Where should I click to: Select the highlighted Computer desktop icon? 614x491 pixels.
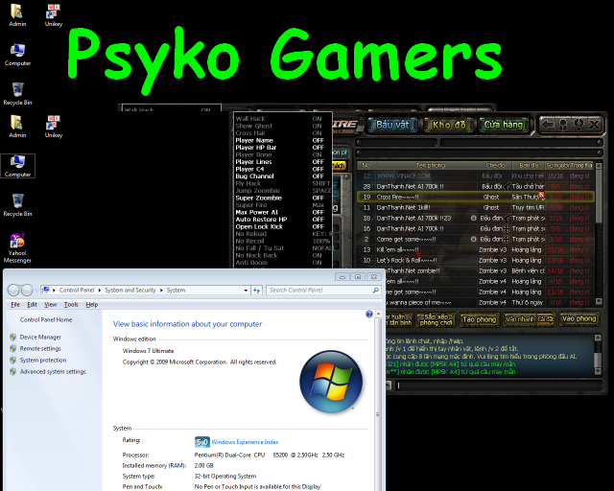pyautogui.click(x=17, y=166)
